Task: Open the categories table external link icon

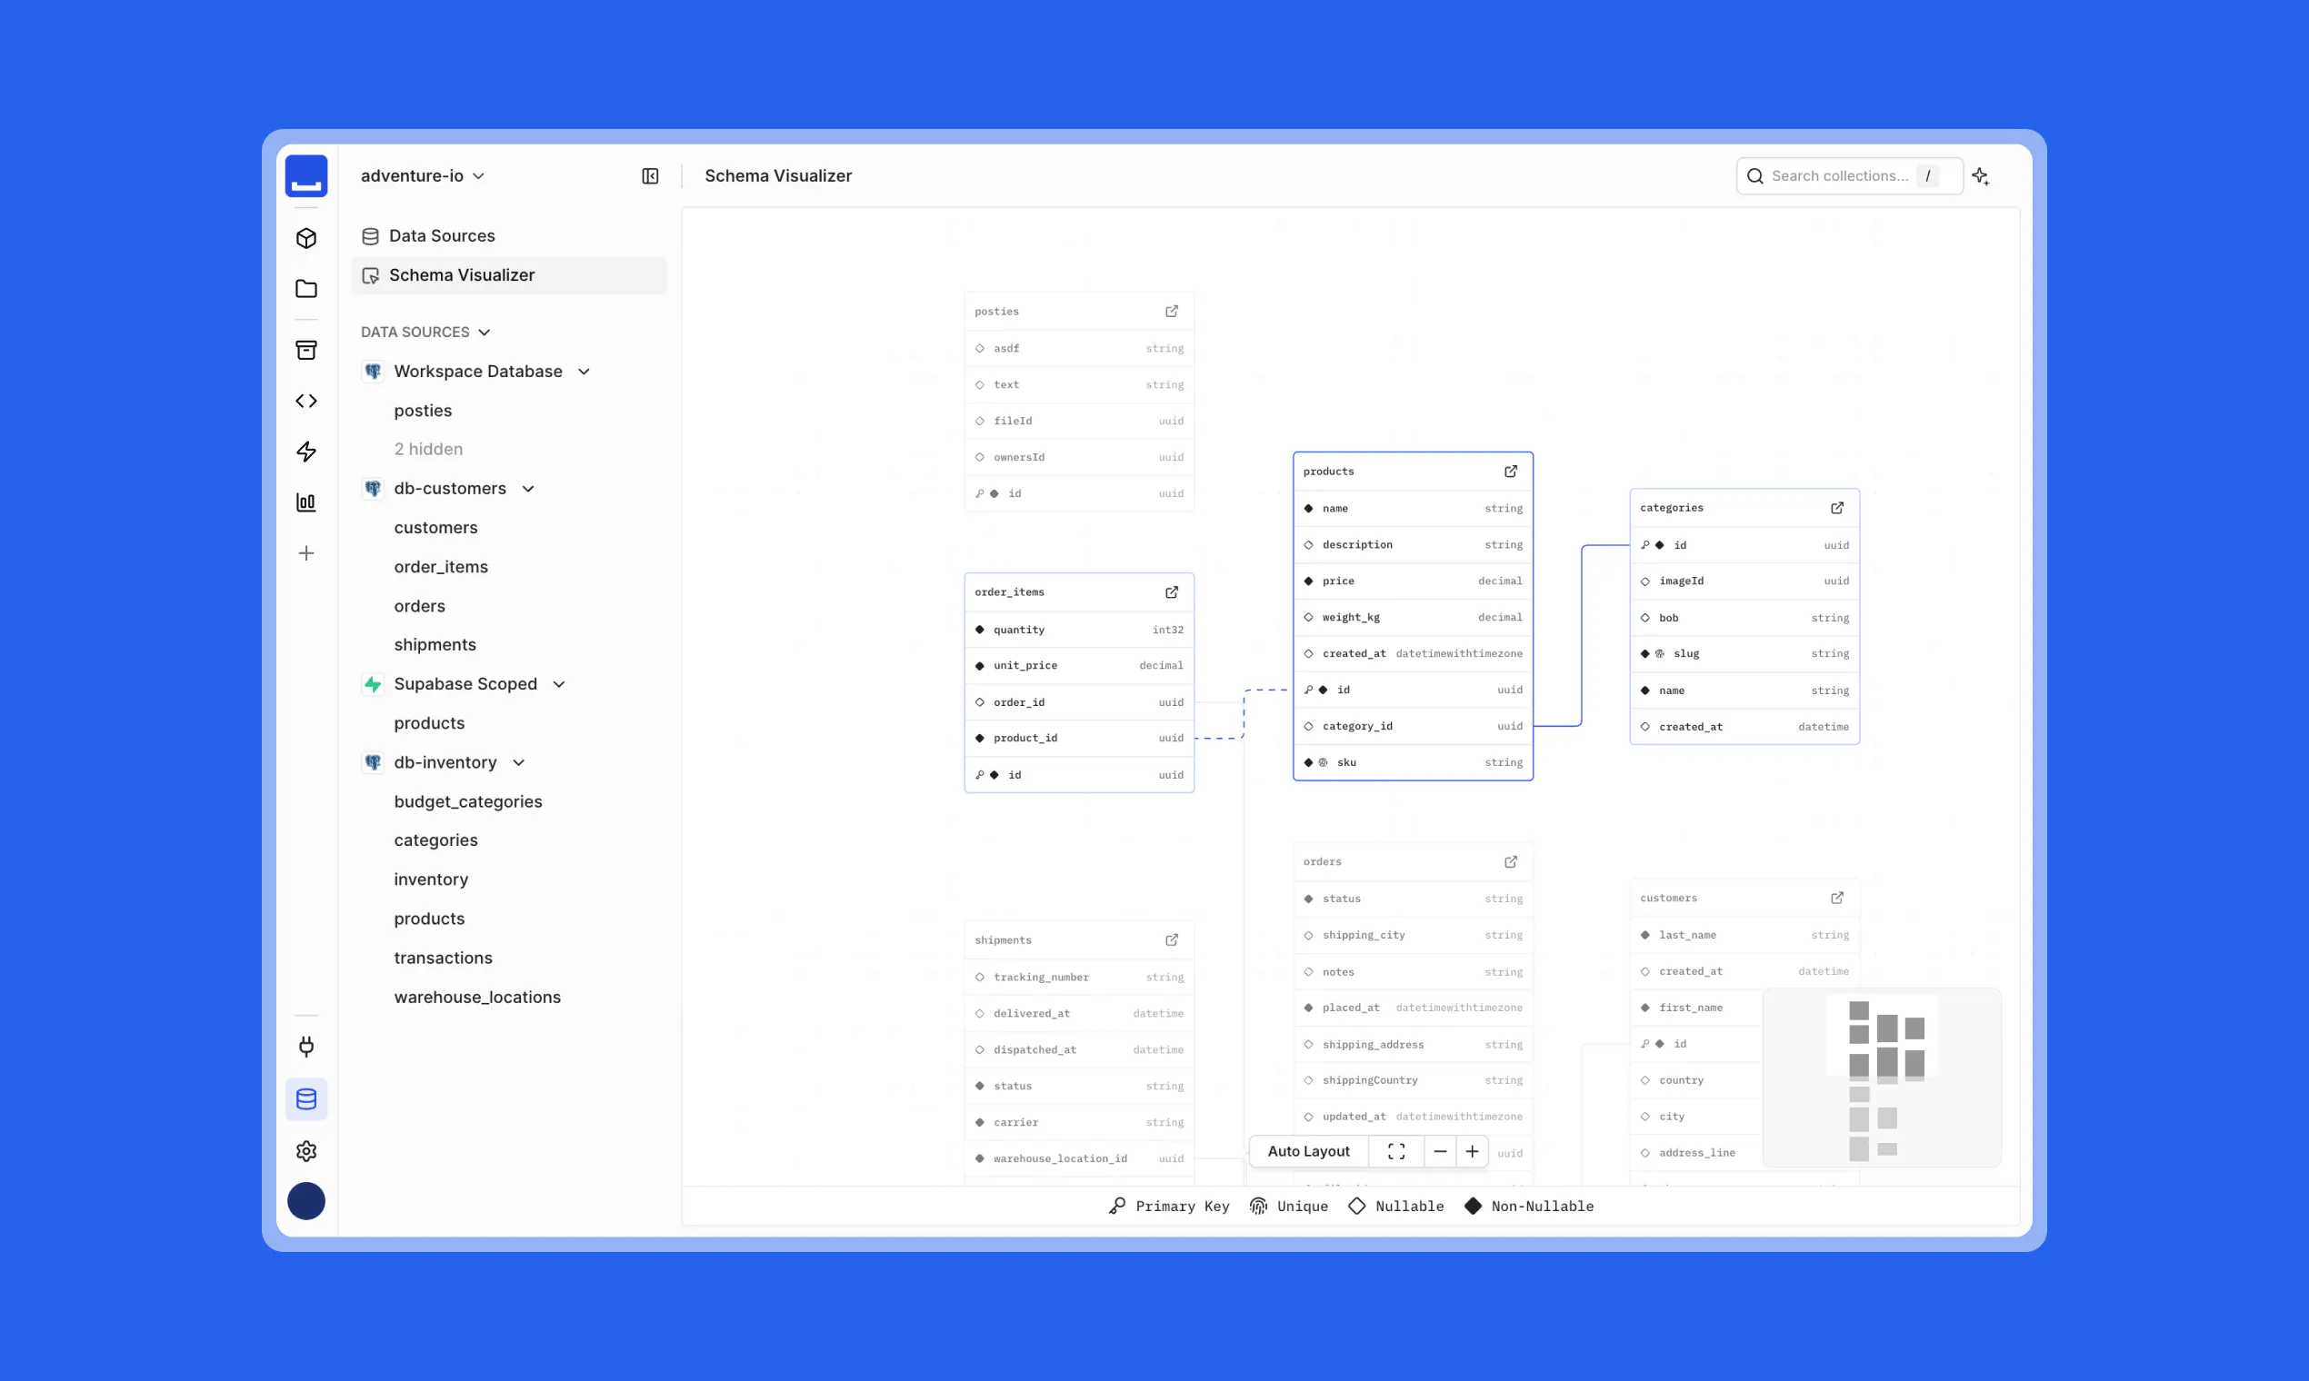Action: pos(1837,508)
